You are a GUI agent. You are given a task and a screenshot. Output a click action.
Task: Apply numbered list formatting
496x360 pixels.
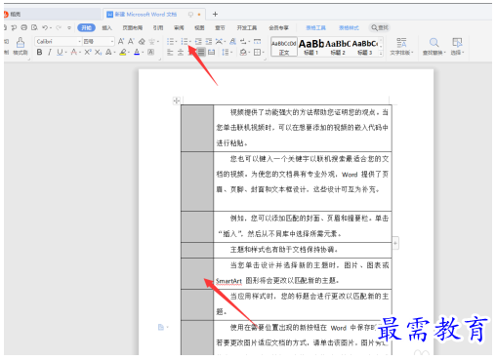click(x=185, y=41)
